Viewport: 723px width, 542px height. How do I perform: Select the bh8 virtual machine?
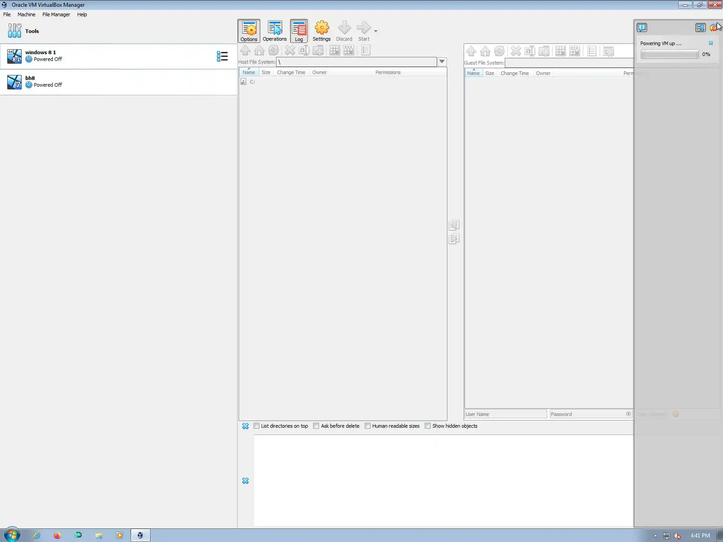pyautogui.click(x=118, y=82)
